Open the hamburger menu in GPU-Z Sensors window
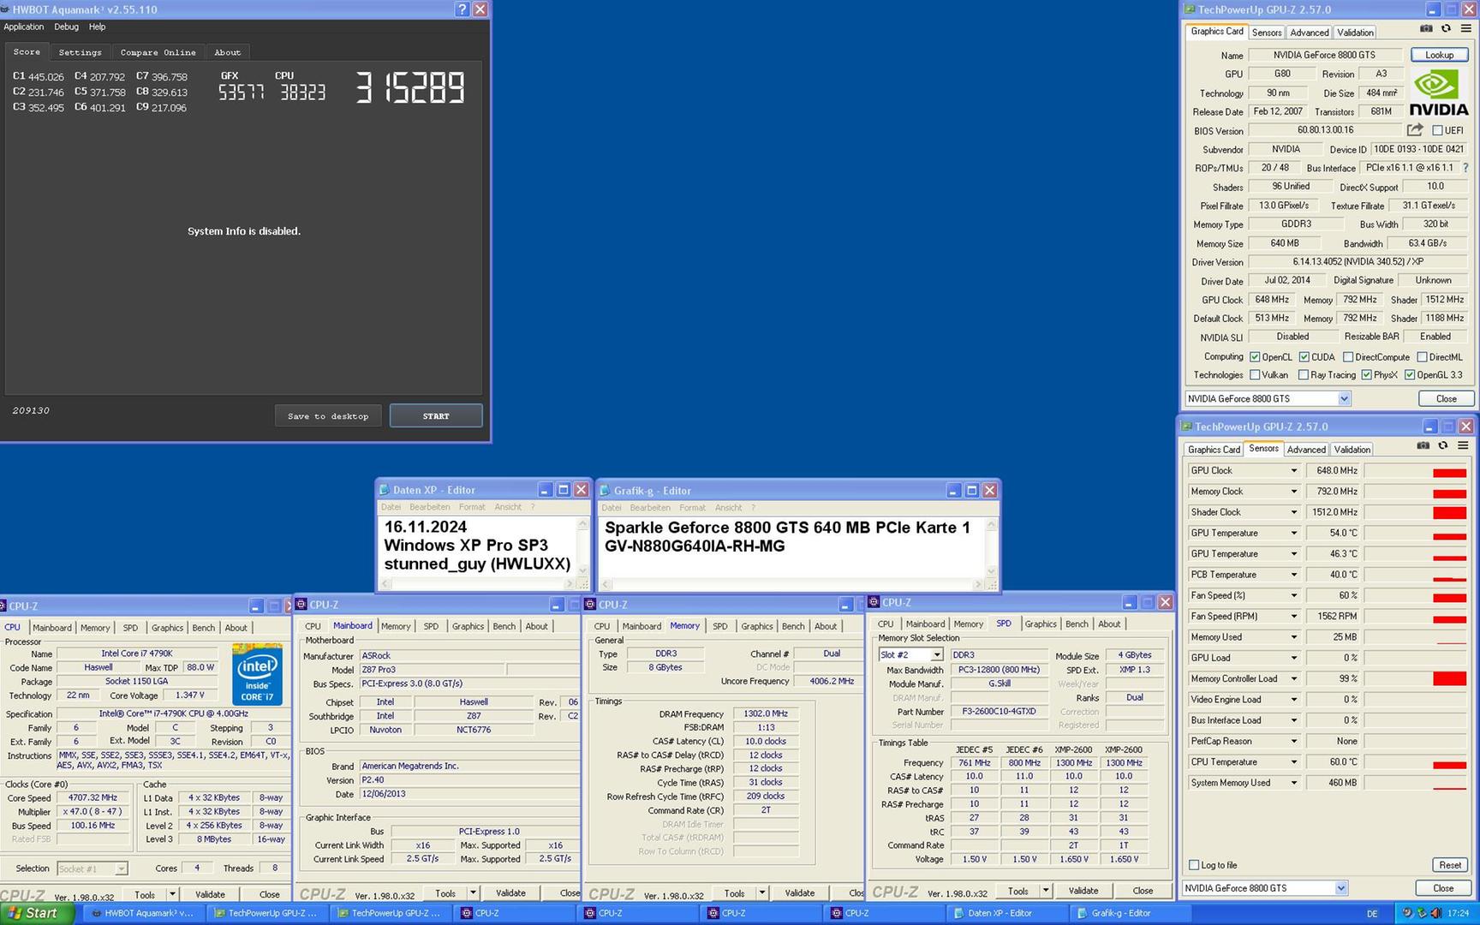This screenshot has height=925, width=1480. [1463, 445]
